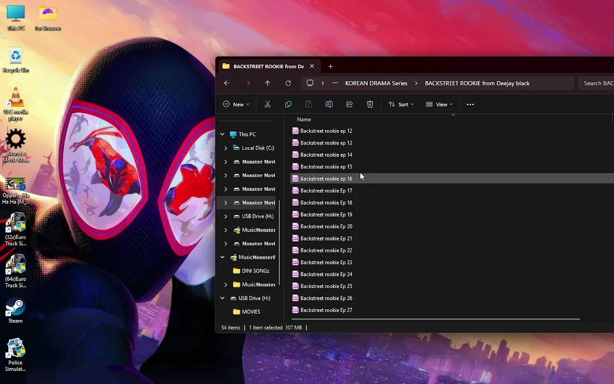Collapse the MusicMonsterF tree node

tap(222, 257)
